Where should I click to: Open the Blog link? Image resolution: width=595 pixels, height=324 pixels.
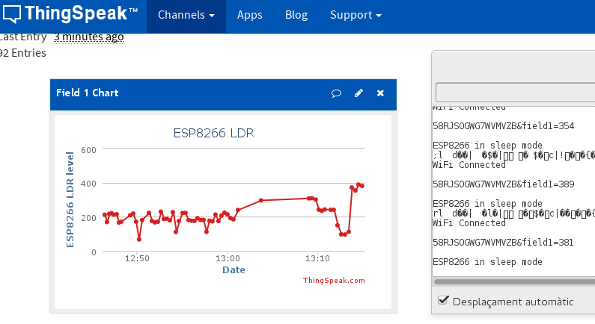(x=296, y=15)
